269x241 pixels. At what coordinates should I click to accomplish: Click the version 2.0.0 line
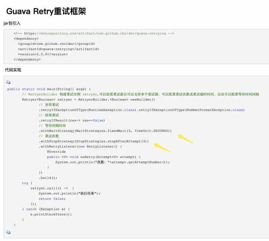click(43, 54)
